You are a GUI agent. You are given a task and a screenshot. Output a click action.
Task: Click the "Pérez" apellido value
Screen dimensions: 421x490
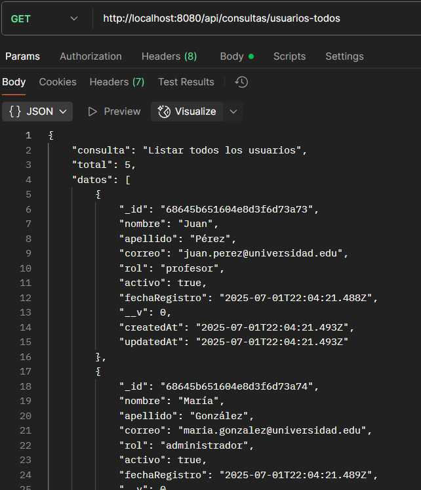point(210,239)
